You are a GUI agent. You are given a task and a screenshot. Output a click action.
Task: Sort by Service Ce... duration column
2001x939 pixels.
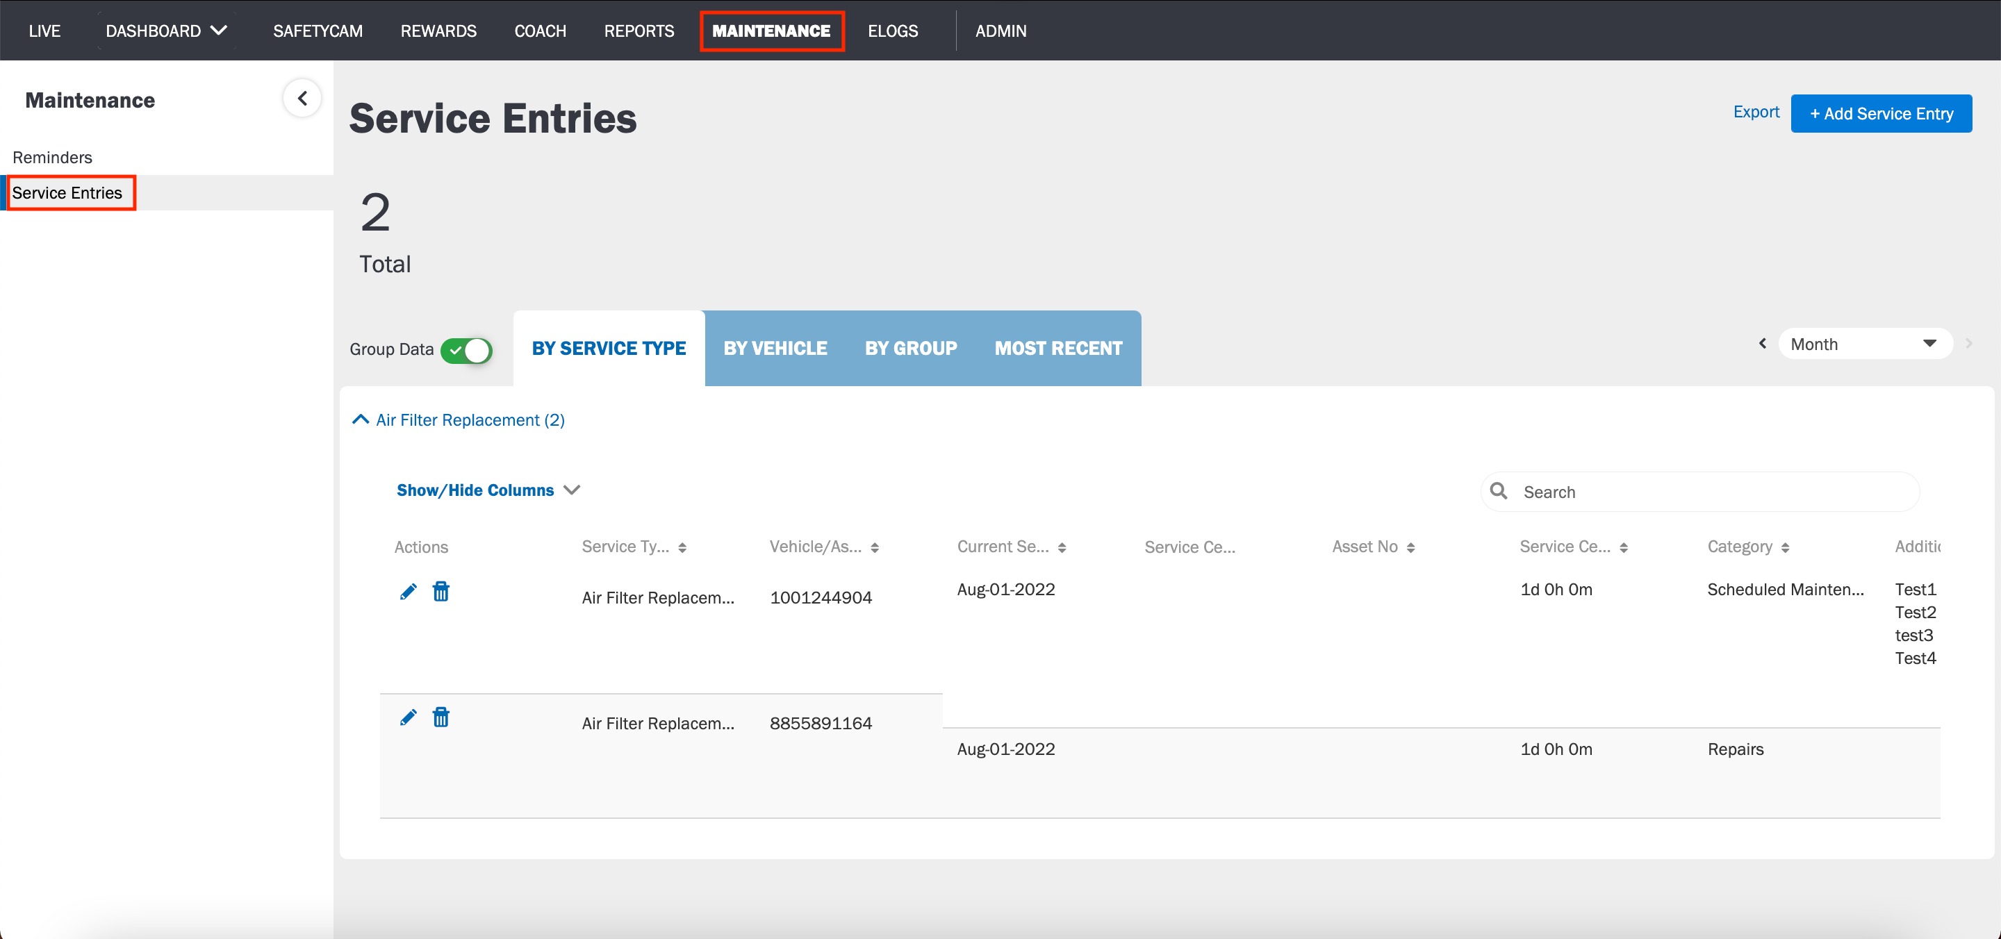(1624, 547)
